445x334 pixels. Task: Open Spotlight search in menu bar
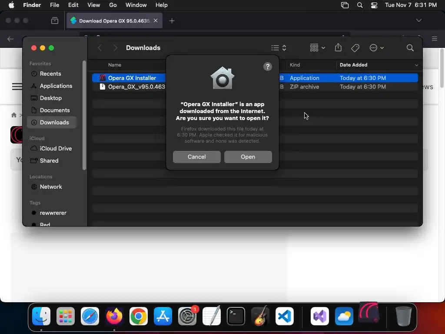[359, 5]
